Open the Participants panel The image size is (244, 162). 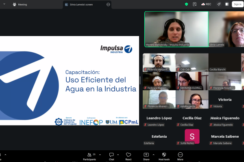click(89, 157)
